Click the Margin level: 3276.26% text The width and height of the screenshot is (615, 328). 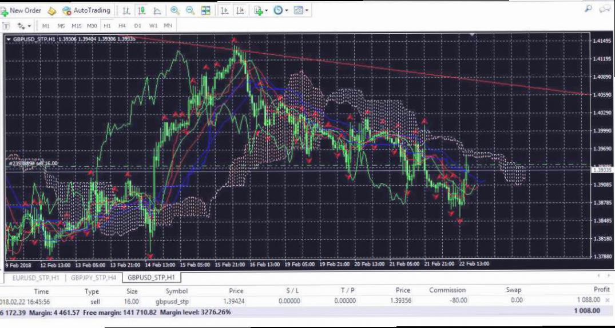tap(195, 313)
